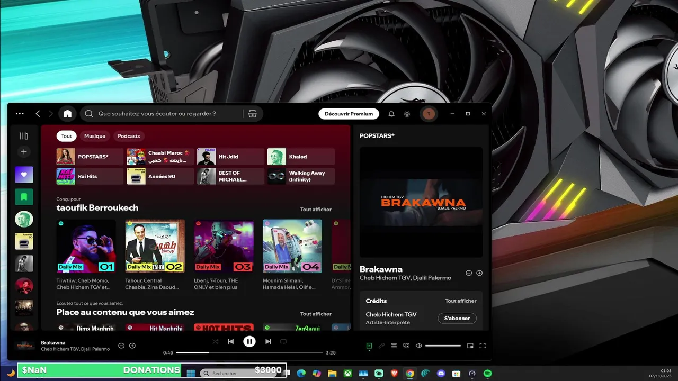
Task: Open Walking Away (Infinity) tile
Action: pos(301,176)
